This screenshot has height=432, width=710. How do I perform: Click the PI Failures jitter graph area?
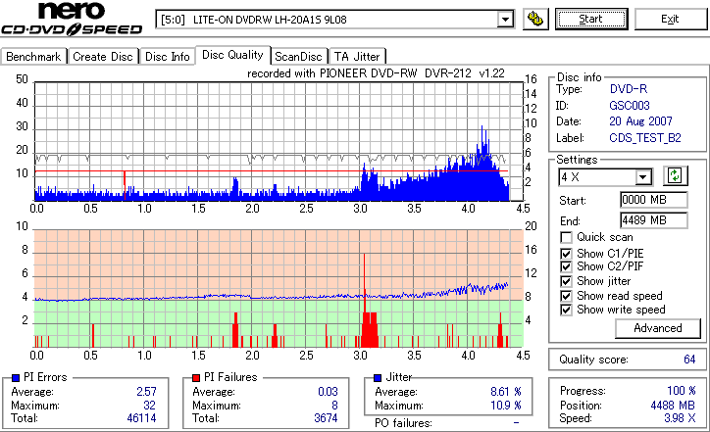click(x=279, y=289)
